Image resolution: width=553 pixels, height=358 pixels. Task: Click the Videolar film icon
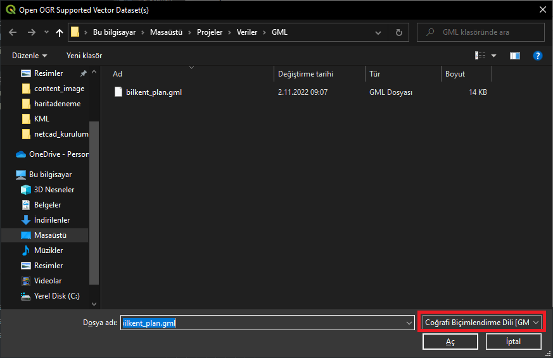pyautogui.click(x=26, y=281)
